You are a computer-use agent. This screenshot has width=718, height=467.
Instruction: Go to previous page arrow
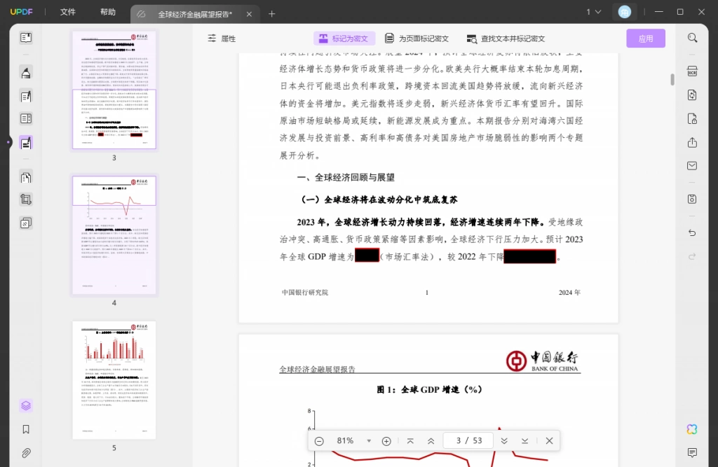[x=431, y=441]
